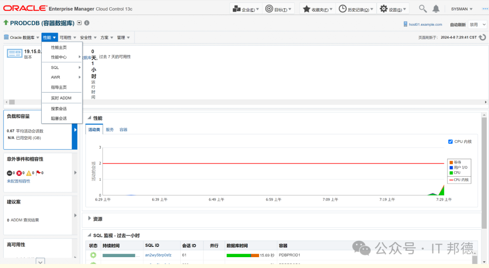Open the overflow dots at top right
This screenshot has width=489, height=268.
(485, 9)
